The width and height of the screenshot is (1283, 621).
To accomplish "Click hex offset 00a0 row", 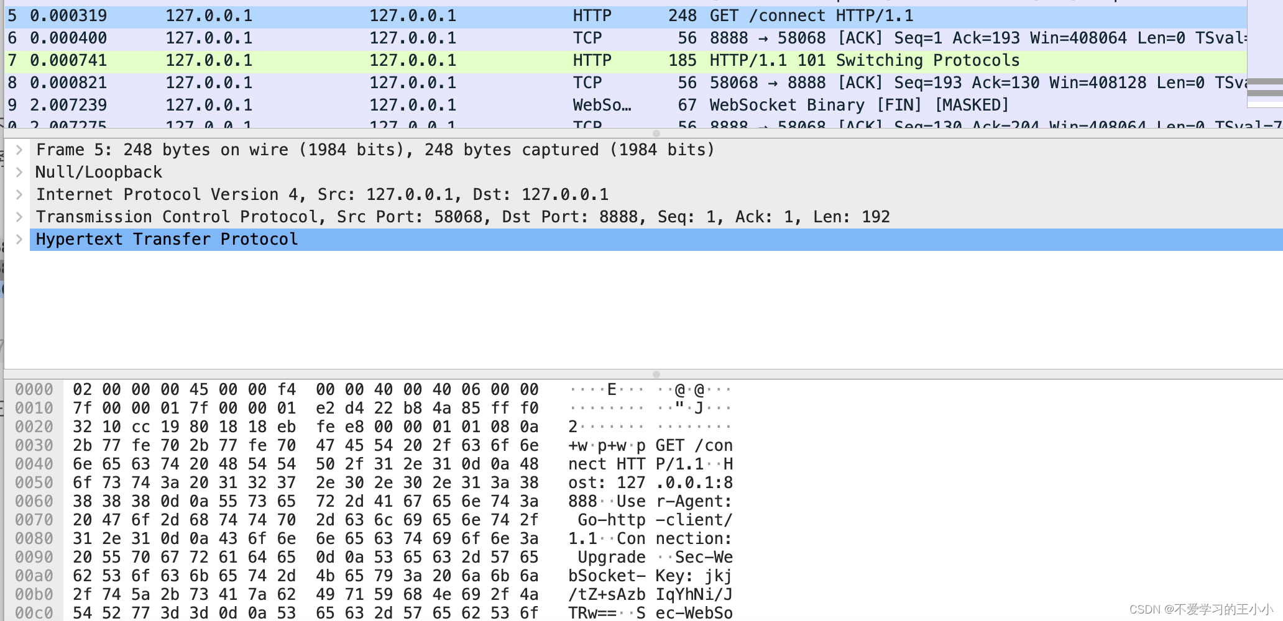I will tap(34, 576).
